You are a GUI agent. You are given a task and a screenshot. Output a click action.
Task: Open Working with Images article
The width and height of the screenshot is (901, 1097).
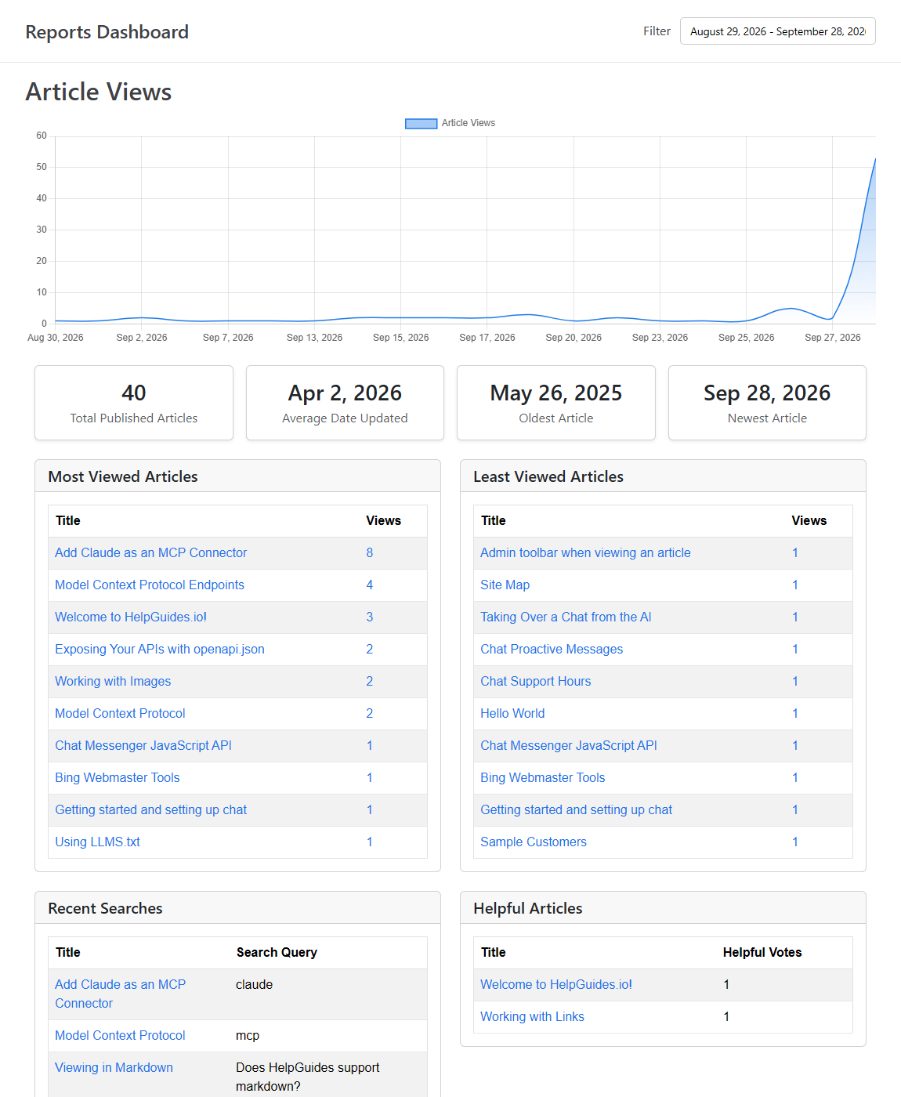pyautogui.click(x=113, y=681)
